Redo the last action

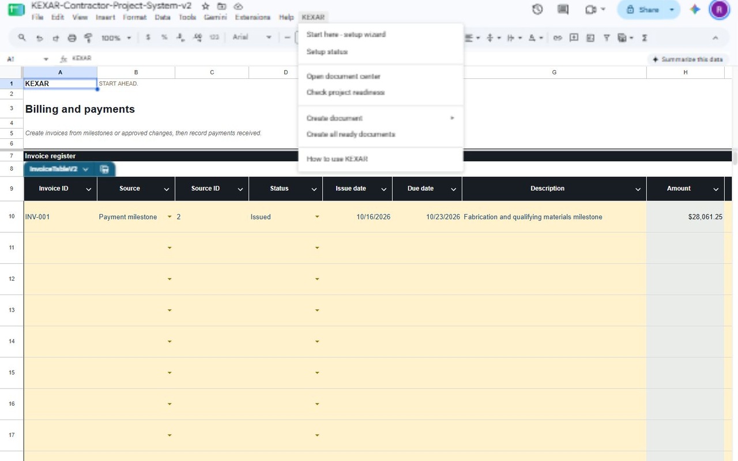[55, 38]
